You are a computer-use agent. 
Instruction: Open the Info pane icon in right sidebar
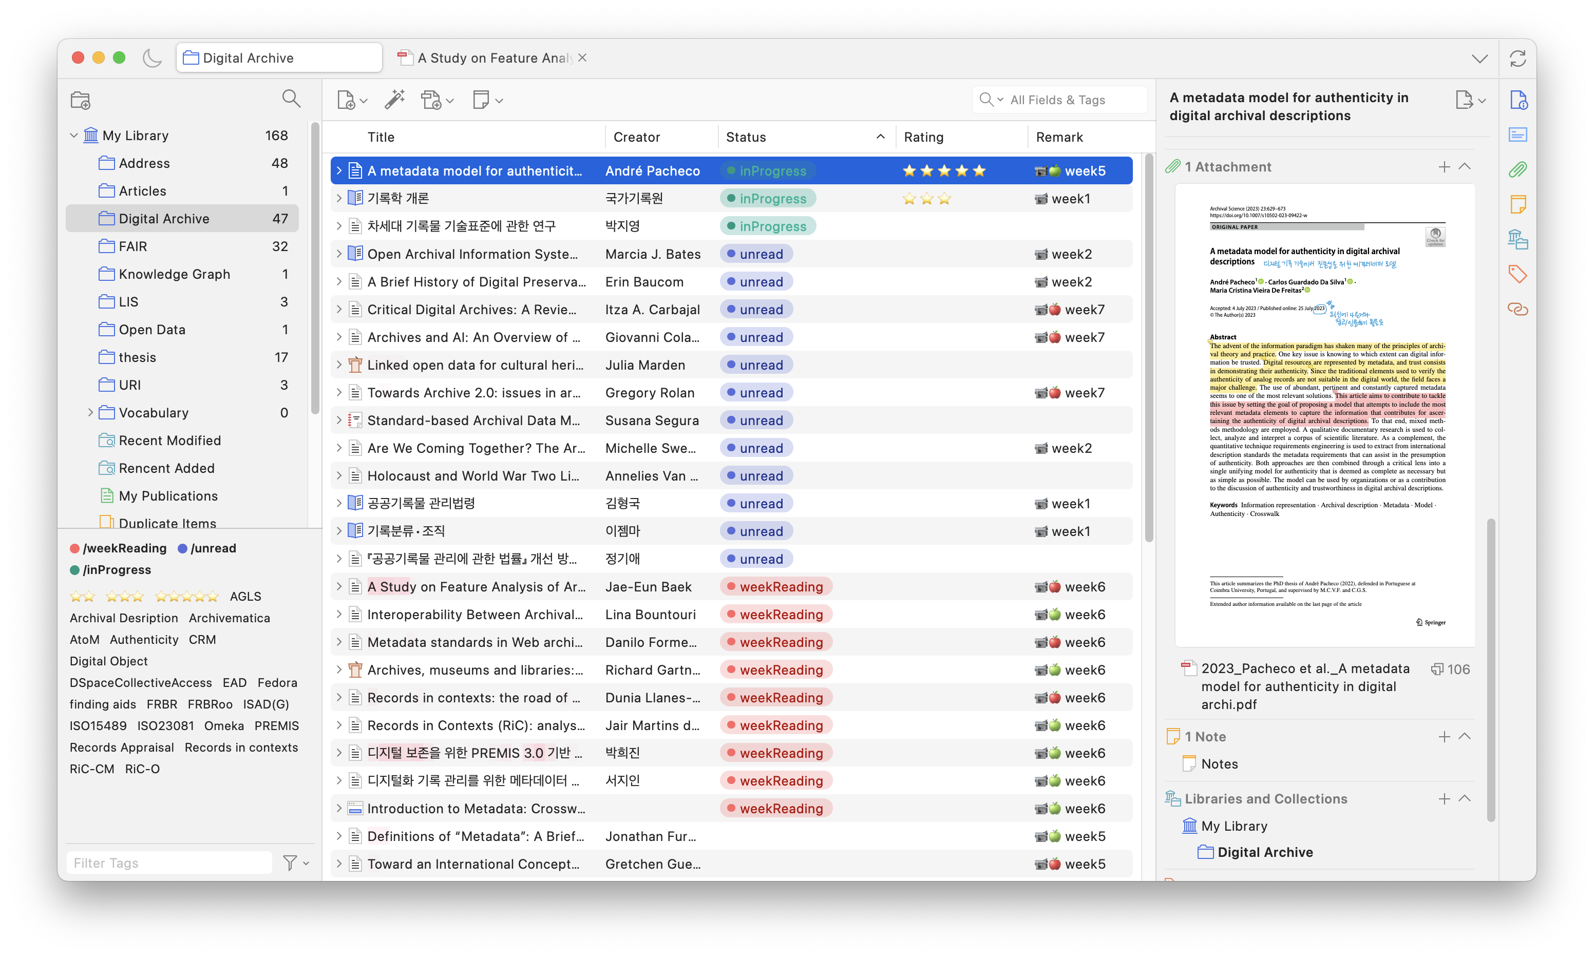pyautogui.click(x=1518, y=100)
